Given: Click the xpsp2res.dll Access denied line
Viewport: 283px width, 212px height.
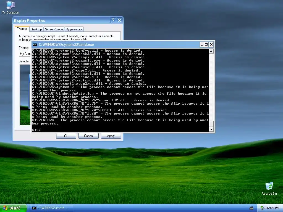Looking at the screenshot, I should tap(89, 84).
